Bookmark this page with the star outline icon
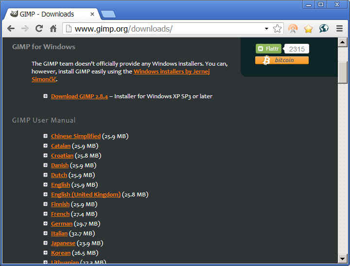 pyautogui.click(x=277, y=29)
